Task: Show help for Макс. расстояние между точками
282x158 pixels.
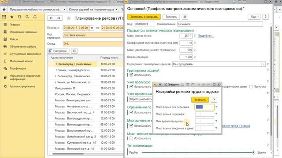Action: [x=195, y=50]
